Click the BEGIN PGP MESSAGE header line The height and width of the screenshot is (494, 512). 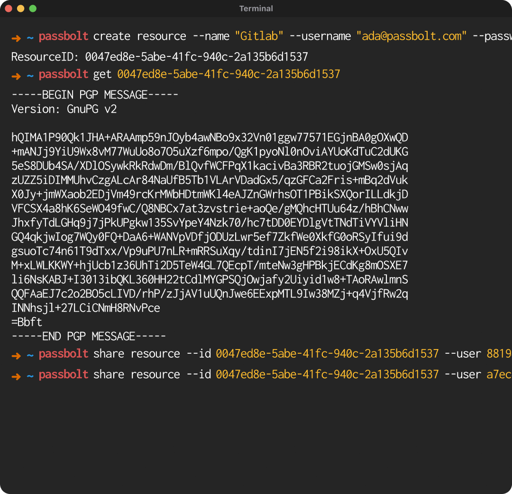(x=95, y=95)
